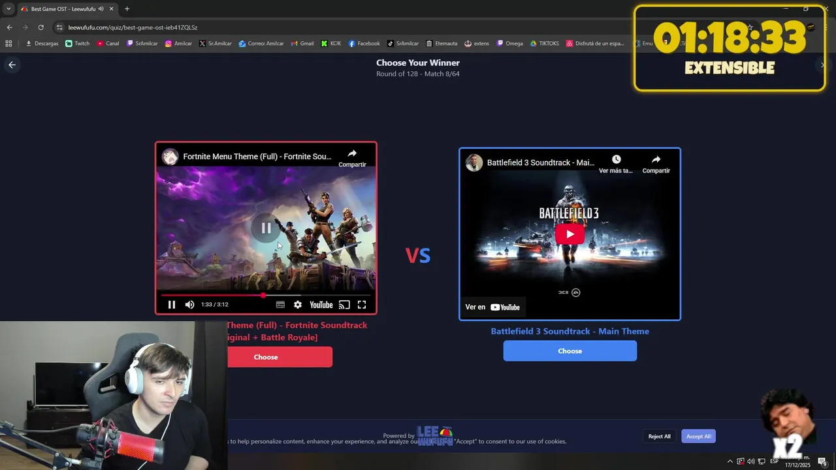Click Ver en YouTube on Battlefield video
Viewport: 836px width, 470px height.
(x=493, y=307)
